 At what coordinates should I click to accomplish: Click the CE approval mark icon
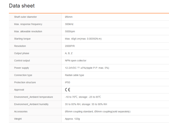(x=68, y=90)
